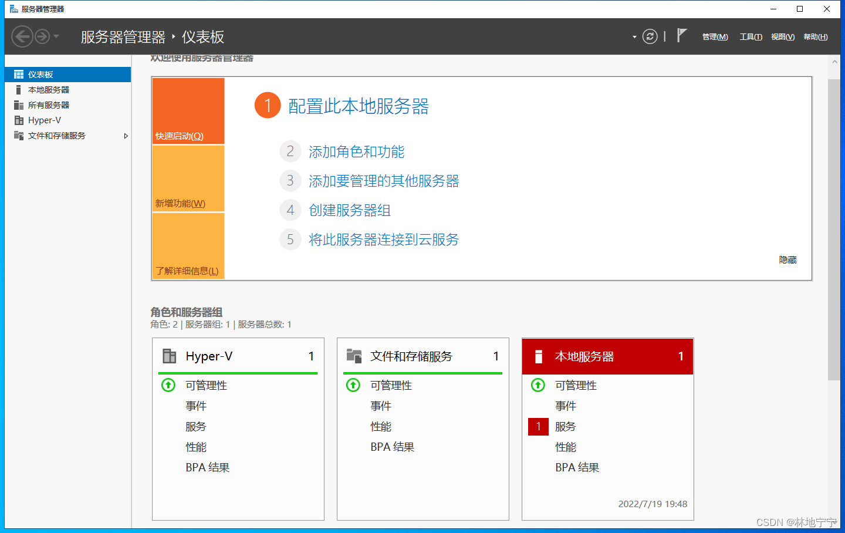Open the 工具(T) menu
The height and width of the screenshot is (533, 845).
tap(751, 36)
